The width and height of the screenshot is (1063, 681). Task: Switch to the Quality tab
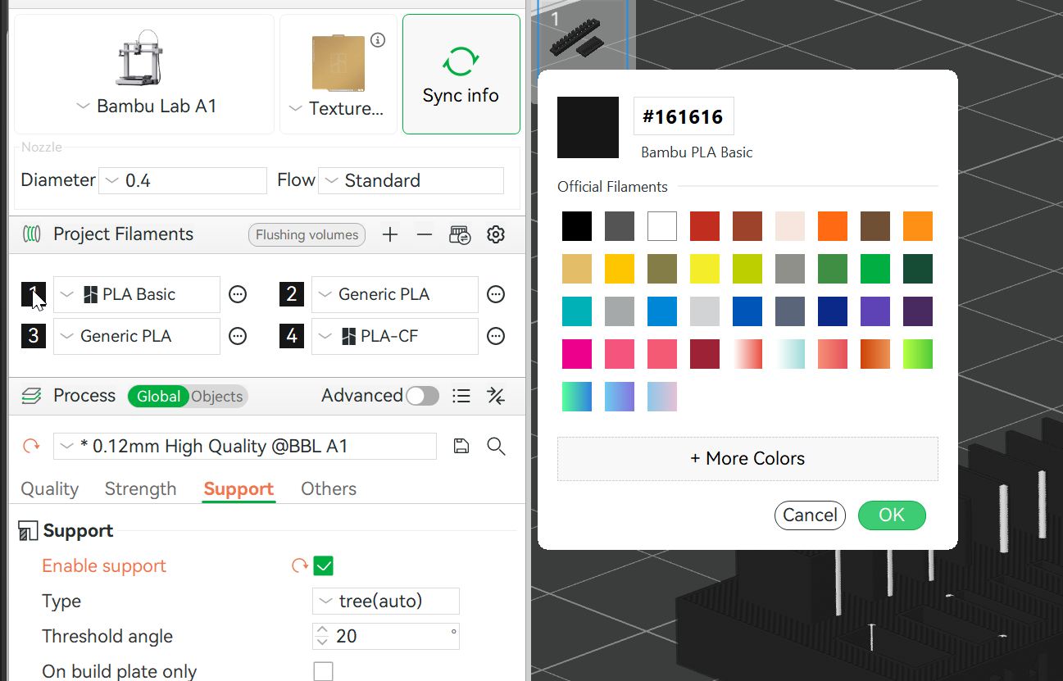coord(50,489)
